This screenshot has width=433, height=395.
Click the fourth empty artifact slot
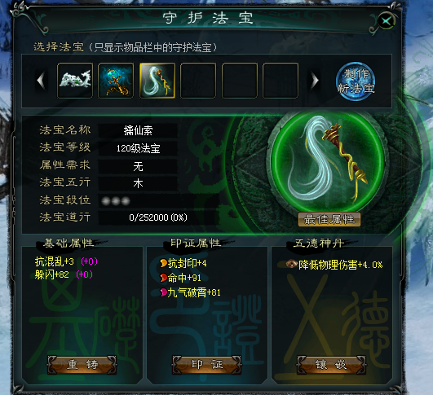198,81
